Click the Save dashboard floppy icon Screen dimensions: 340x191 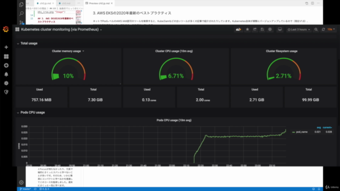(262, 30)
